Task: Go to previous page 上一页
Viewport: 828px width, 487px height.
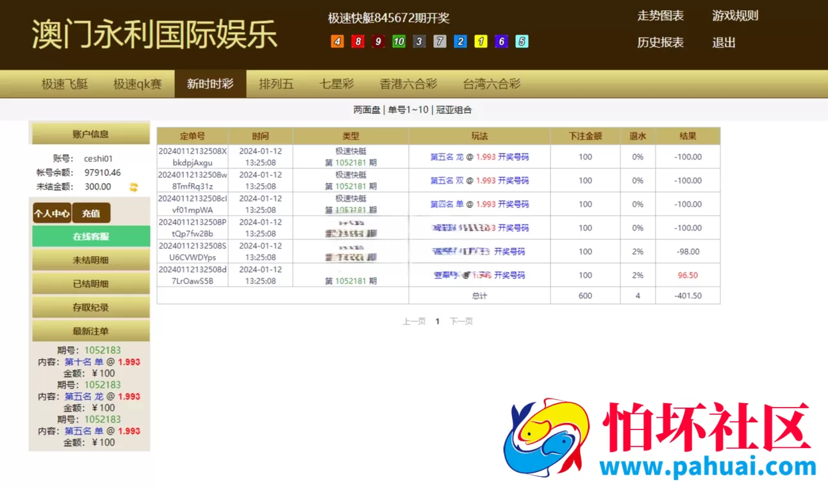Action: (414, 321)
